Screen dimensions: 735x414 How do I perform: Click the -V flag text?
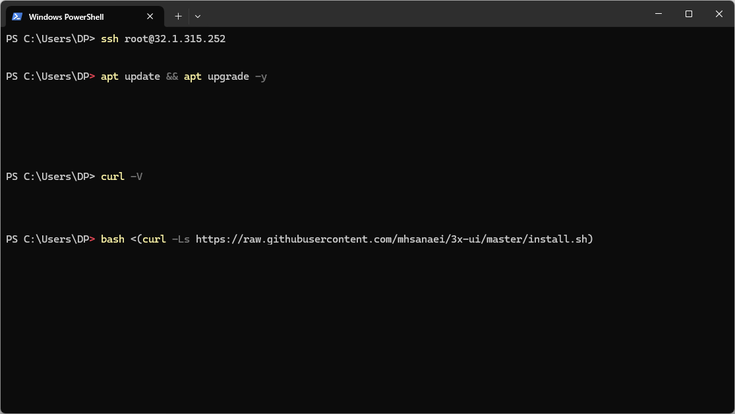click(x=136, y=177)
